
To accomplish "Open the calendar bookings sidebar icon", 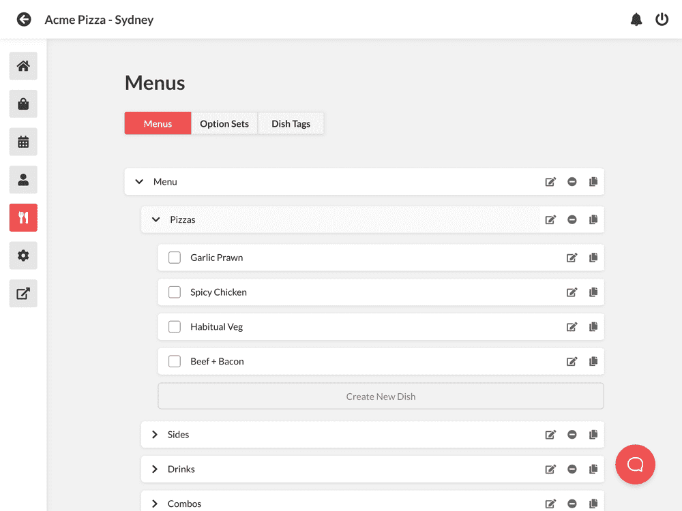I will (23, 142).
